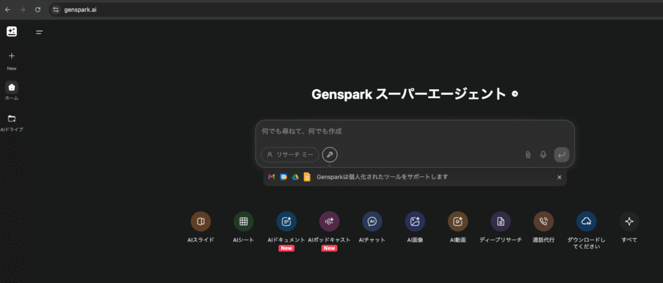Start voice input with microphone icon
The height and width of the screenshot is (283, 663).
(x=543, y=155)
